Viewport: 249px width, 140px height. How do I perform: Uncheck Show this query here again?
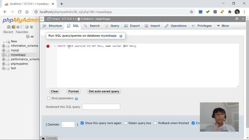pos(82,123)
